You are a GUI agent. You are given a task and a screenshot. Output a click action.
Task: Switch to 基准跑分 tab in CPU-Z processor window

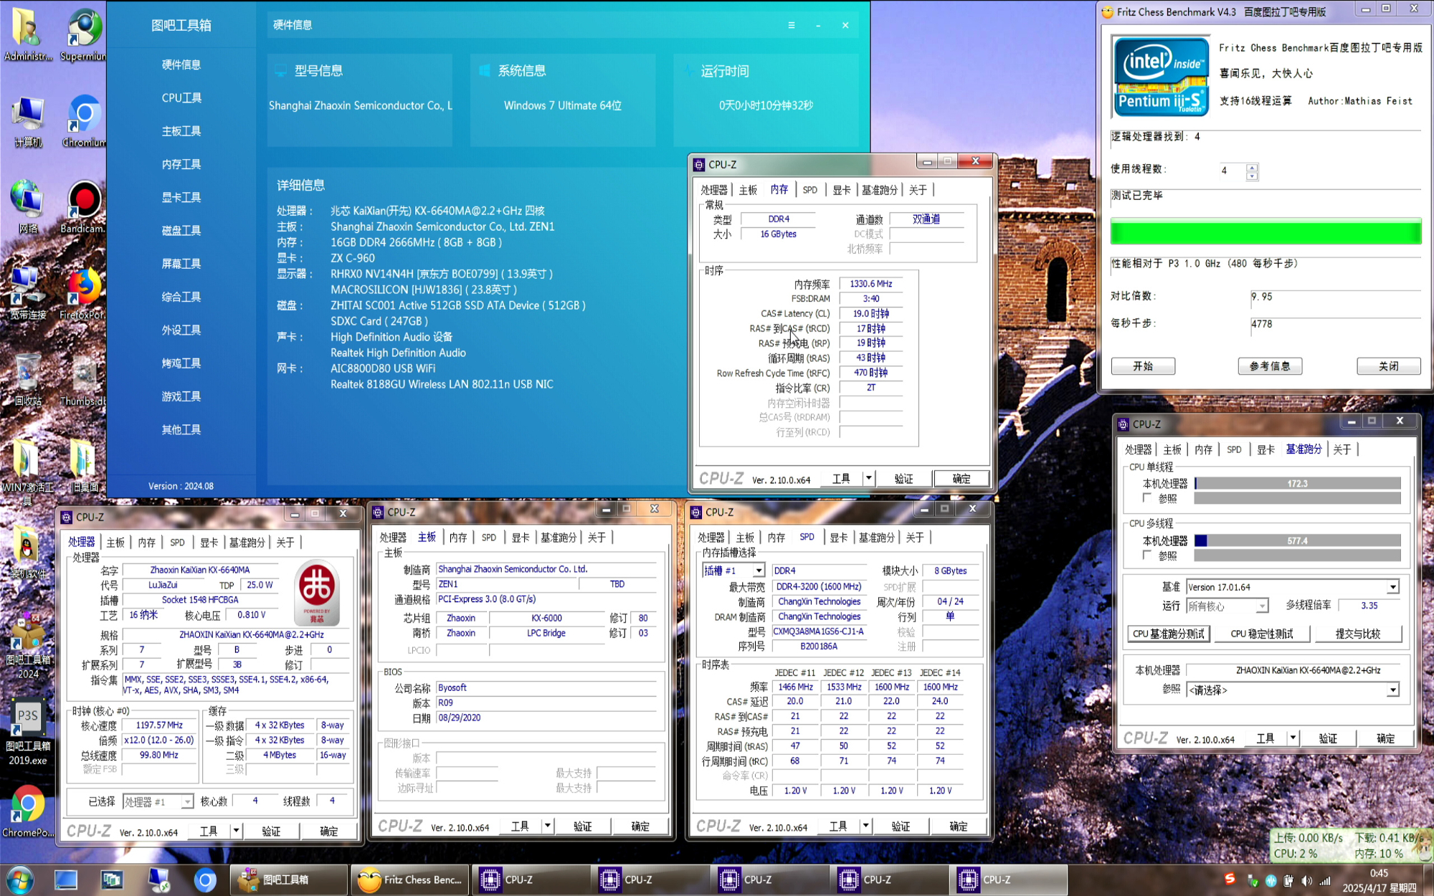[x=247, y=543]
